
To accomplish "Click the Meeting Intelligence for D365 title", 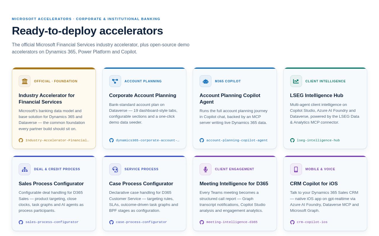I will 234,184.
